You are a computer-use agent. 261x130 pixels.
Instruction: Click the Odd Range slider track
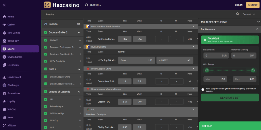(230, 70)
